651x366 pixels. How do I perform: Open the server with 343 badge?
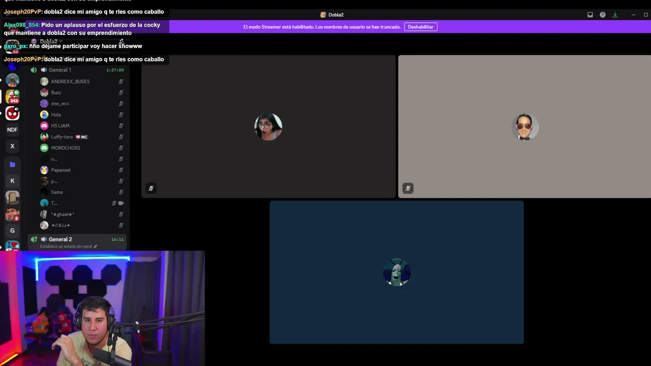pos(12,96)
